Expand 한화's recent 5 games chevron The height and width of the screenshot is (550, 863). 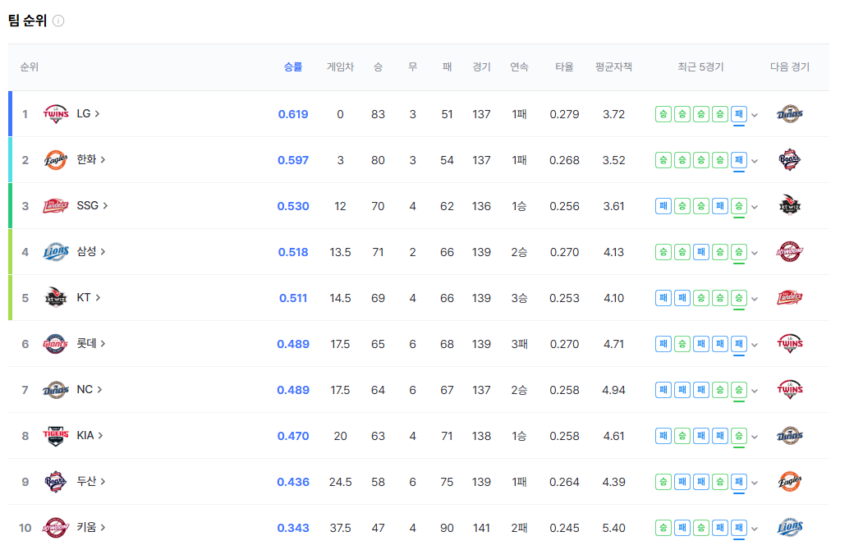coord(755,161)
